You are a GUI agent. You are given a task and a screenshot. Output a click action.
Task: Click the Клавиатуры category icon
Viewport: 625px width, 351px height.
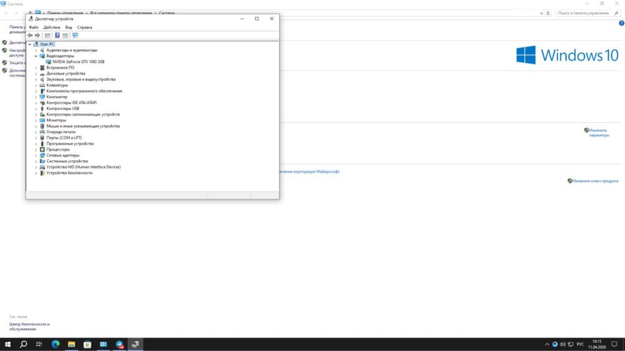[42, 85]
